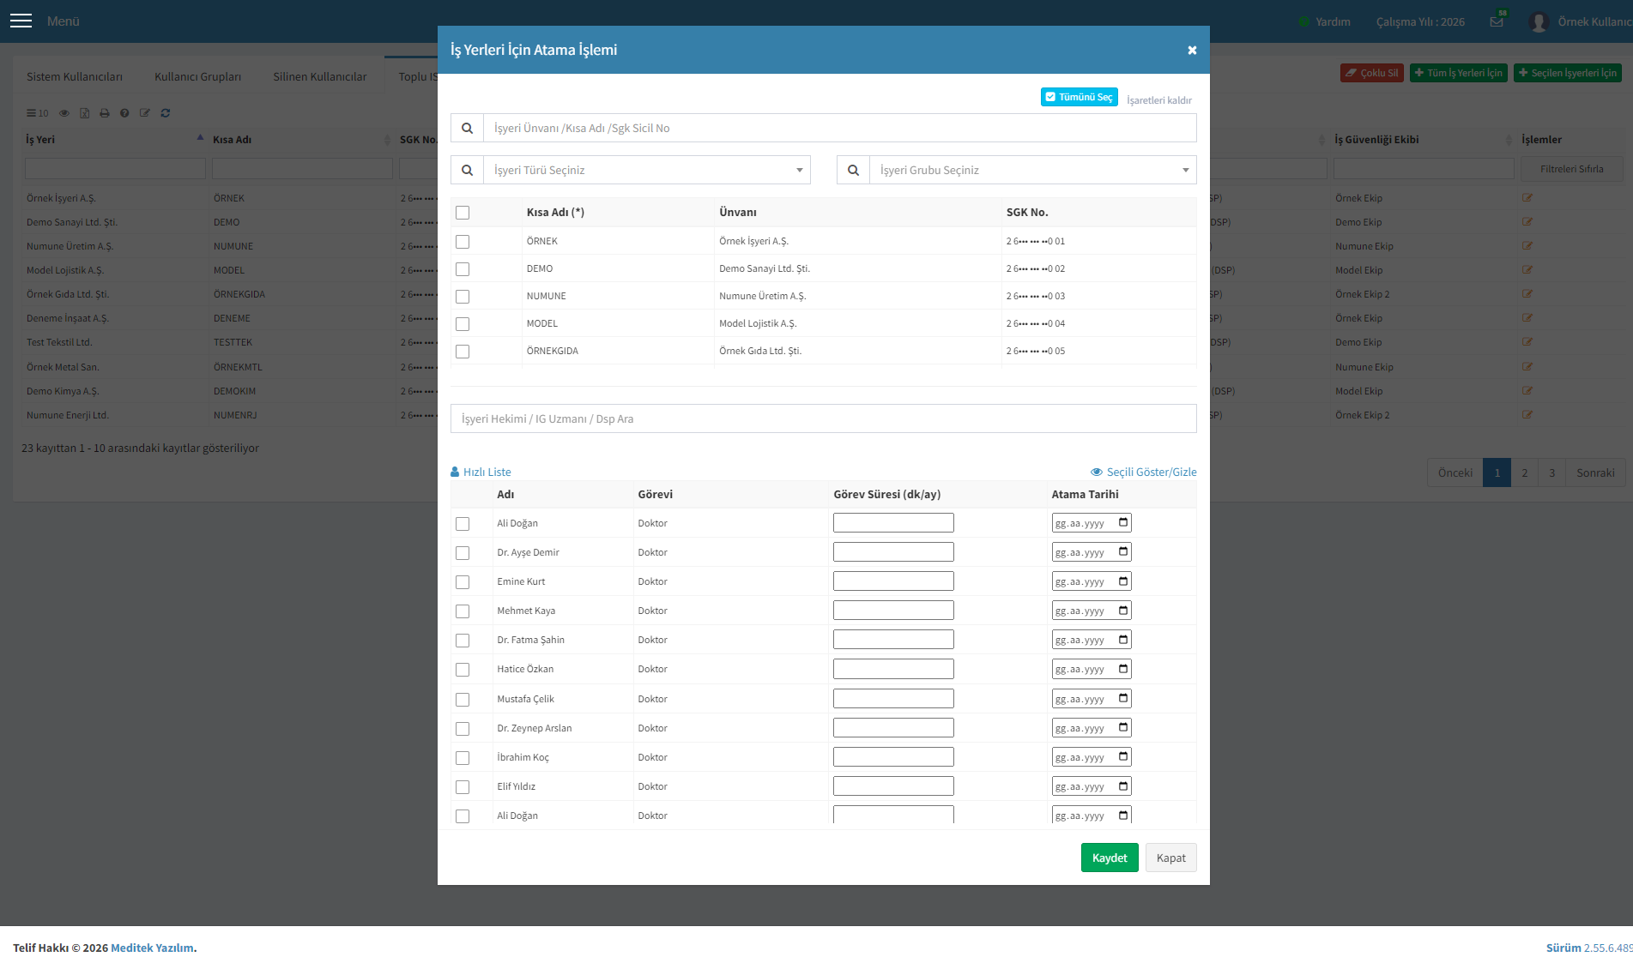Open Hızlı Liste link
The height and width of the screenshot is (969, 1633).
[481, 472]
